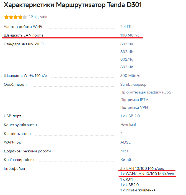Viewport: 186px width, 195px height.
Task: Click the Міст operating mode link
Action: tap(124, 151)
